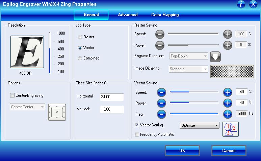Screen dimensions: 261x161
Task: Select the Combined job type
Action: 80,58
